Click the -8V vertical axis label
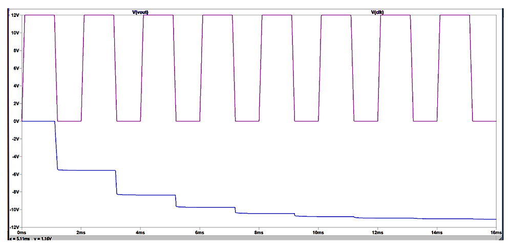Image resolution: width=512 pixels, height=249 pixels. [16, 192]
